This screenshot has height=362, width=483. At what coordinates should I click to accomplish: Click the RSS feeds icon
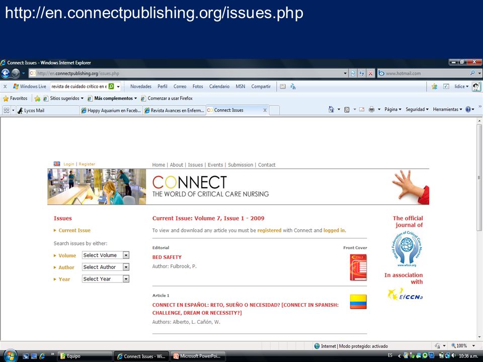(347, 109)
